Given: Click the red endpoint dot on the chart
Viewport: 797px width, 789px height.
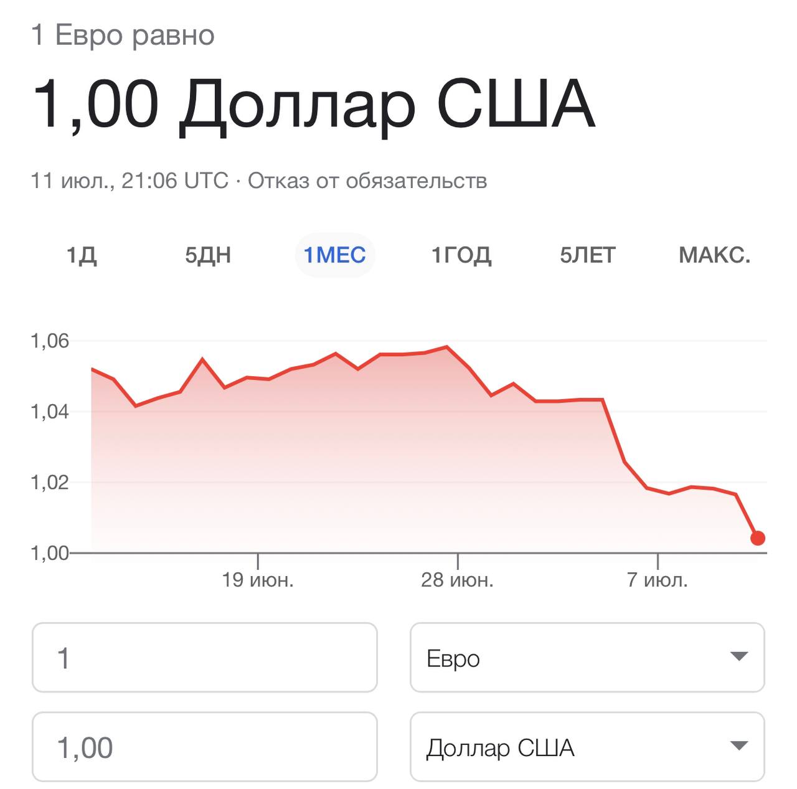Looking at the screenshot, I should pyautogui.click(x=757, y=538).
